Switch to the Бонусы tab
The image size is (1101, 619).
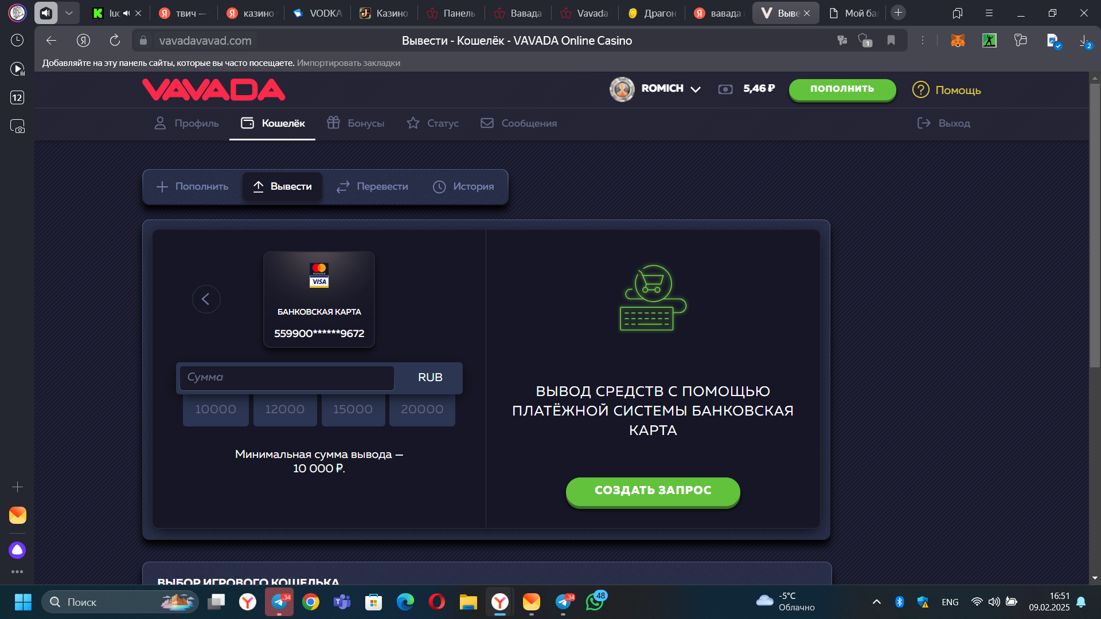coord(356,123)
